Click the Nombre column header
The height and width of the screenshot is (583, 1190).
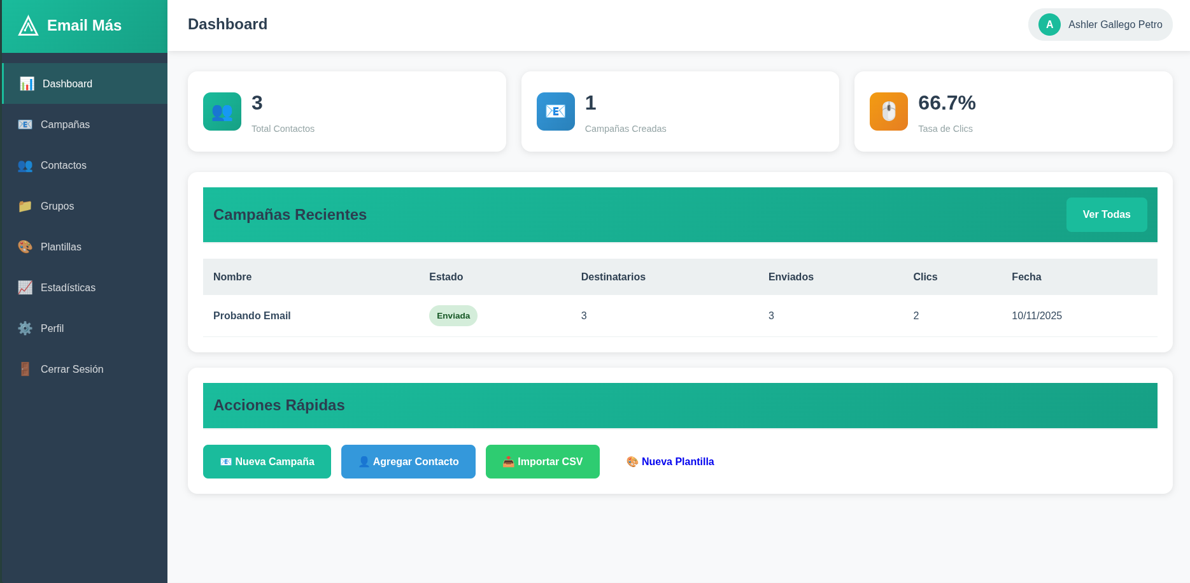[232, 277]
